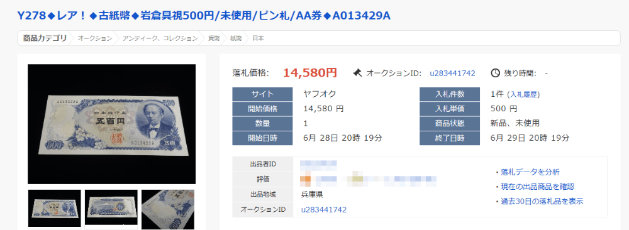Click the clock icon beside 残り時間
The width and height of the screenshot is (629, 230).
[x=496, y=73]
